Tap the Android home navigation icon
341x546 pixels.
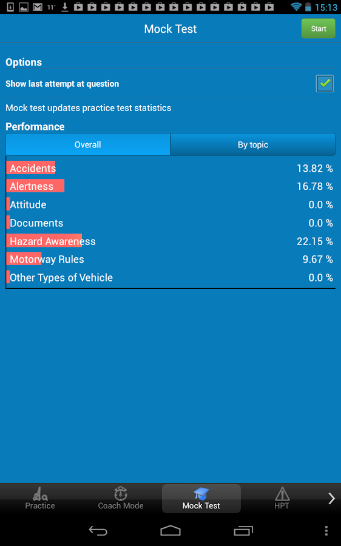click(170, 530)
